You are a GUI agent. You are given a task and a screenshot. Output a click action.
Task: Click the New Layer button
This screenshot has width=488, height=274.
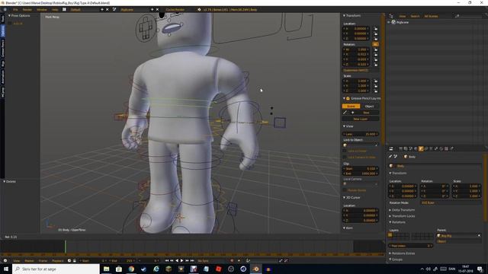coord(361,119)
